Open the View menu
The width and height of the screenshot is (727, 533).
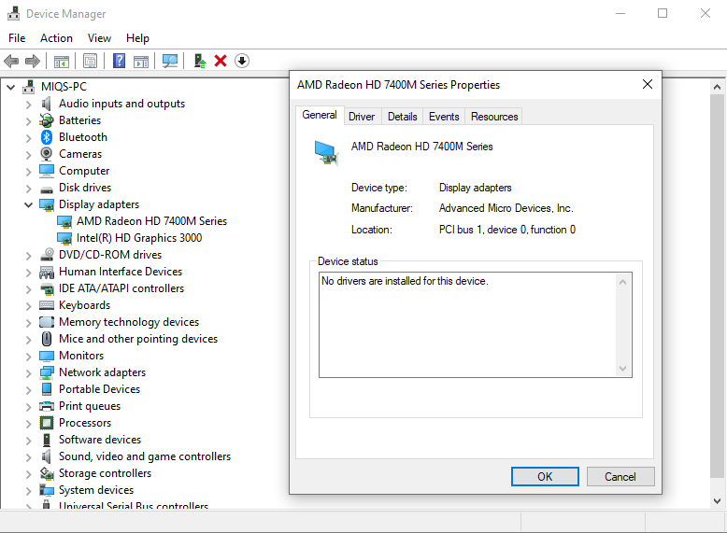click(x=99, y=38)
